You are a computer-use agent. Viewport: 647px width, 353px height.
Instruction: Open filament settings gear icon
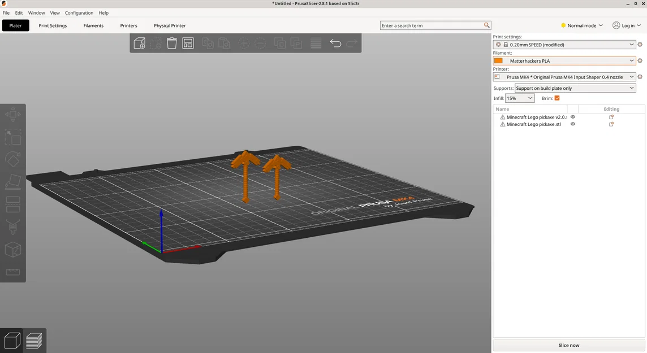tap(640, 60)
